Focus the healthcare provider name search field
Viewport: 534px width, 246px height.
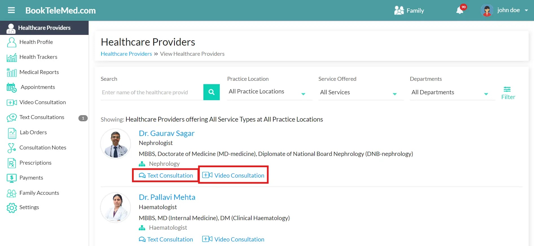coord(152,92)
